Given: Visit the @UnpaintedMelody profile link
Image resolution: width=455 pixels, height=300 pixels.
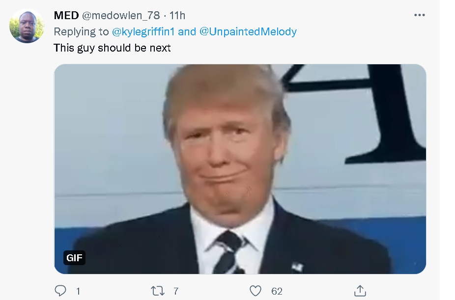Looking at the screenshot, I should click(x=248, y=31).
